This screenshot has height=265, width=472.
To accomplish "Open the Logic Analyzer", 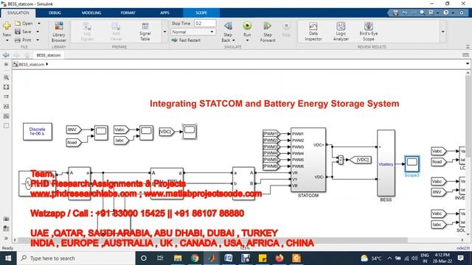I will pyautogui.click(x=341, y=31).
